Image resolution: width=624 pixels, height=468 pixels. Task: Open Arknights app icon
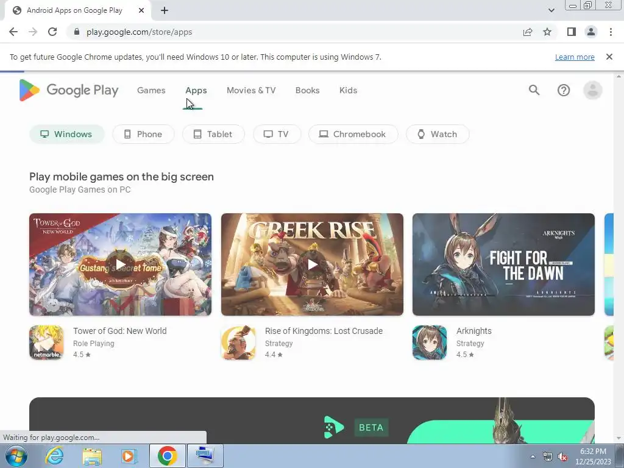click(x=430, y=342)
